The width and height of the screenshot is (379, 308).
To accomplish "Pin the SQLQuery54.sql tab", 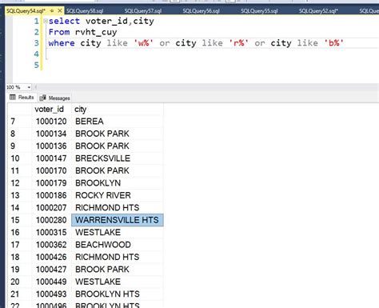I will click(52, 10).
